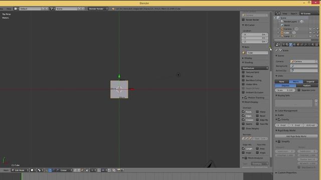The height and width of the screenshot is (180, 321).
Task: Click Add Rigid Body World button
Action: pos(296,136)
